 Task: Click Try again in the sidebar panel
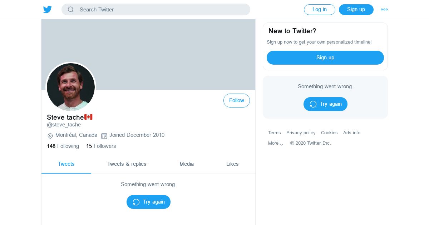325,104
